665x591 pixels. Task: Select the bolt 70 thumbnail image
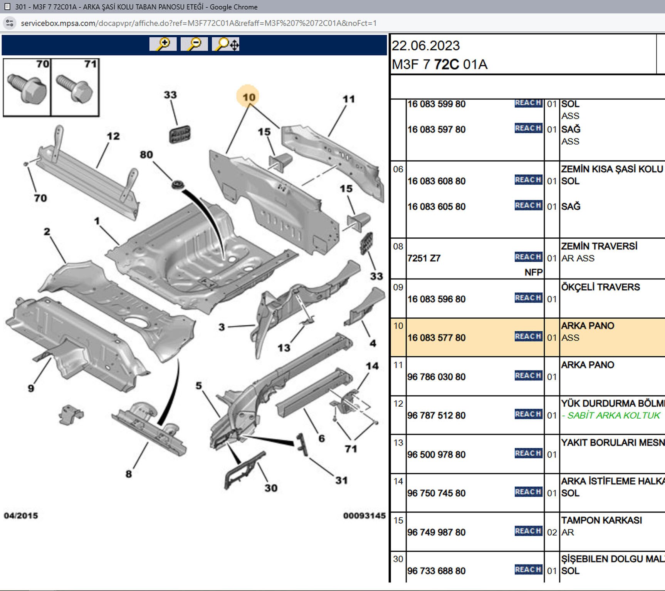27,88
